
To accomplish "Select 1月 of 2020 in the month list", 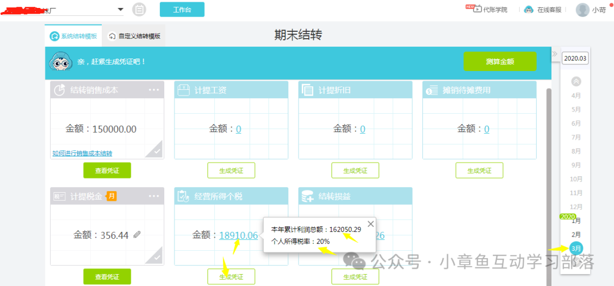I will (x=576, y=221).
